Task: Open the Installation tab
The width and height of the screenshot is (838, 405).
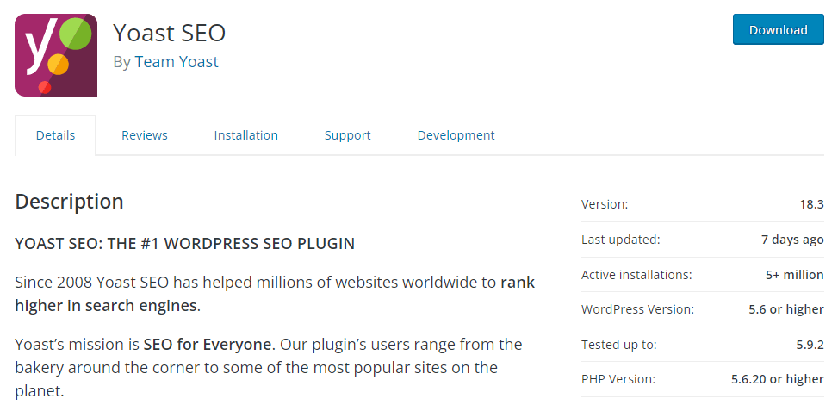Action: [245, 135]
